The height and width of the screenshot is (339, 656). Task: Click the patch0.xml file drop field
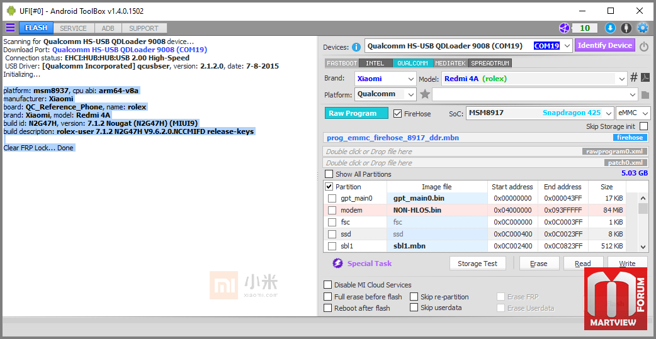[x=486, y=163]
